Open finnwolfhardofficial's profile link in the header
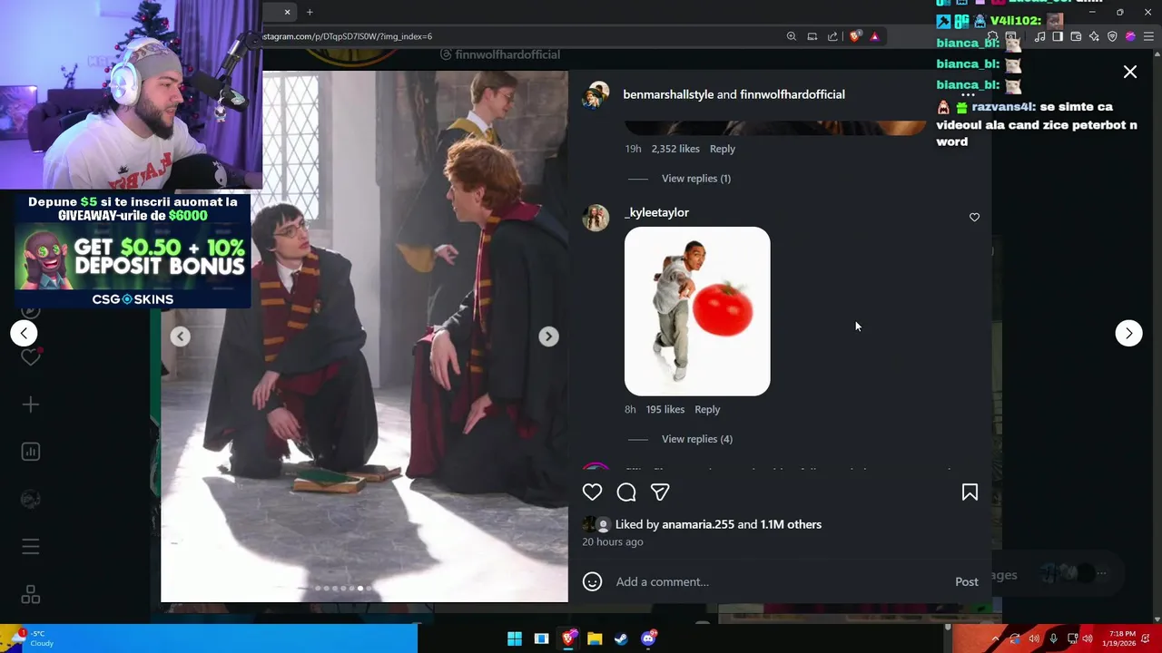Image resolution: width=1162 pixels, height=653 pixels. tap(793, 94)
